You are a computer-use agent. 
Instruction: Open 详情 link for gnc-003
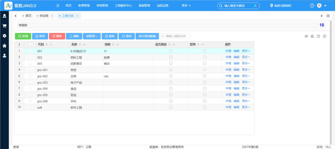(x=228, y=82)
